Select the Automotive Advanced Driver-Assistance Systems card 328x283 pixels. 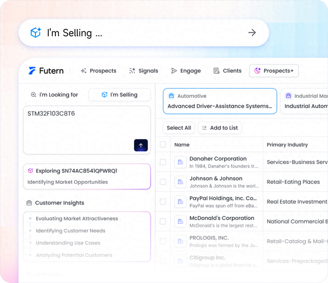(x=220, y=101)
